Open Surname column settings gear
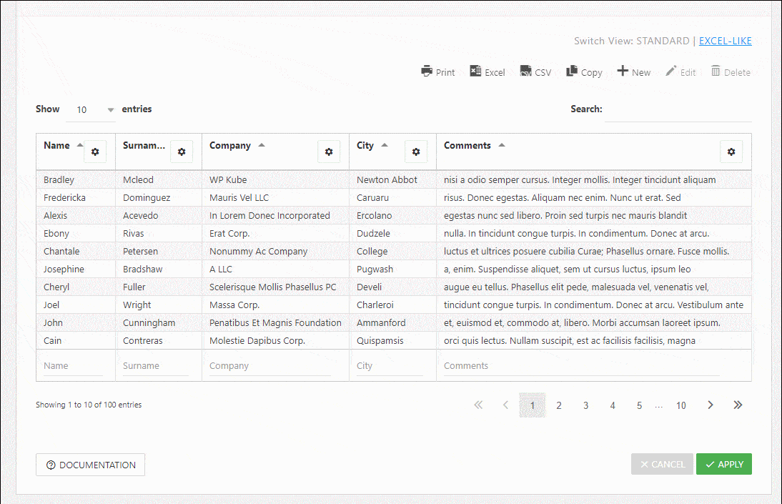This screenshot has height=504, width=782. pyautogui.click(x=182, y=152)
